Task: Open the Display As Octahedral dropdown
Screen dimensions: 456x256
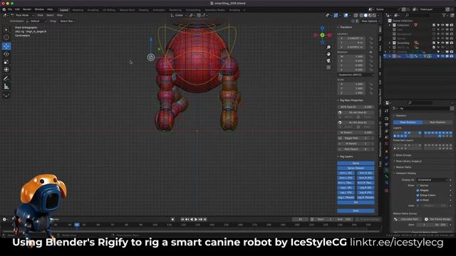Action: click(x=432, y=180)
